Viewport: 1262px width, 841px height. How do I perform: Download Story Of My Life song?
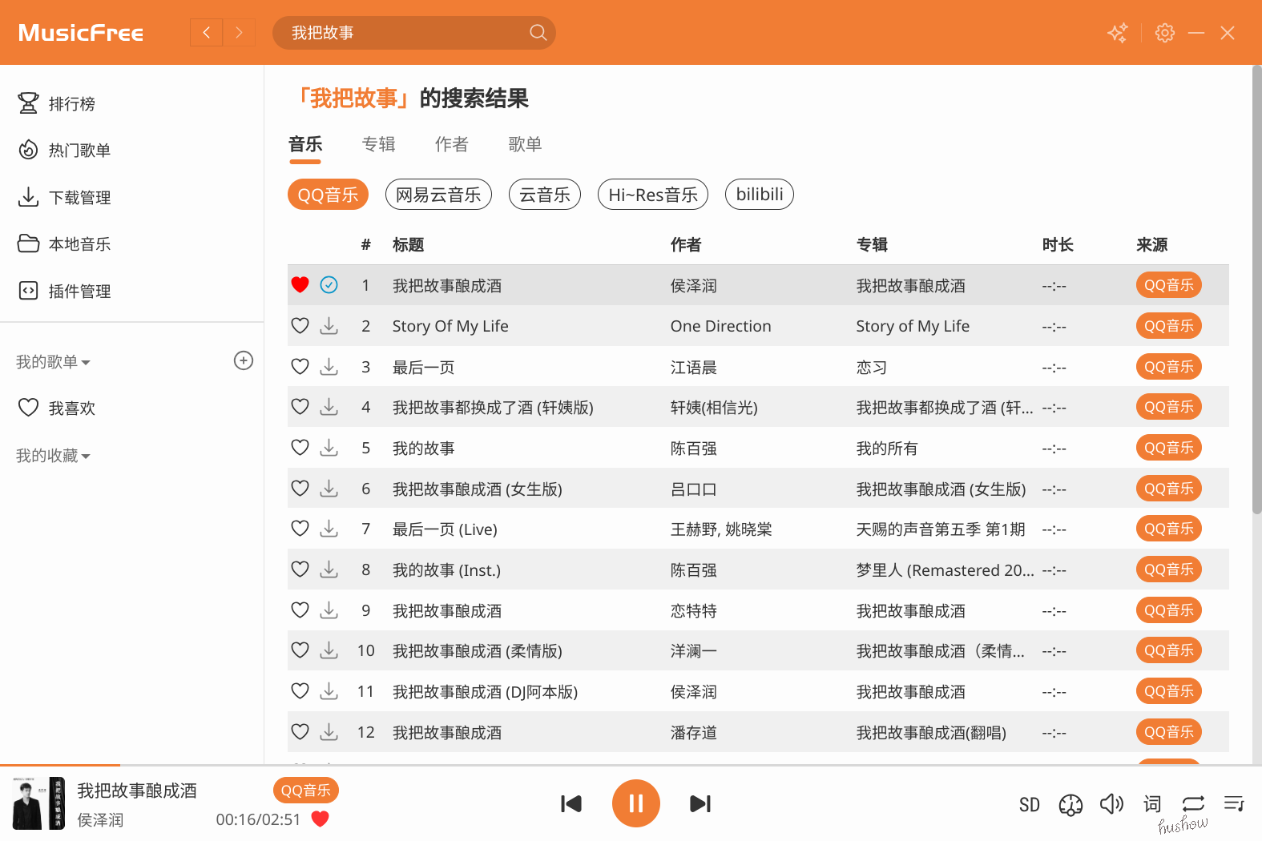click(329, 326)
